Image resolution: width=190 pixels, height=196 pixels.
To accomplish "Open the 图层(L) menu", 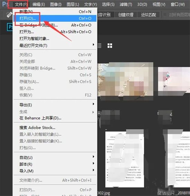I will click(x=73, y=4).
